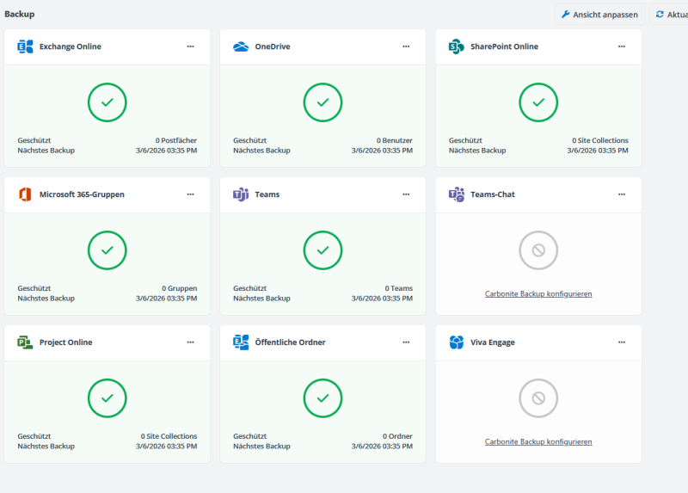Click the OneDrive card title
The height and width of the screenshot is (493, 688).
(x=273, y=46)
